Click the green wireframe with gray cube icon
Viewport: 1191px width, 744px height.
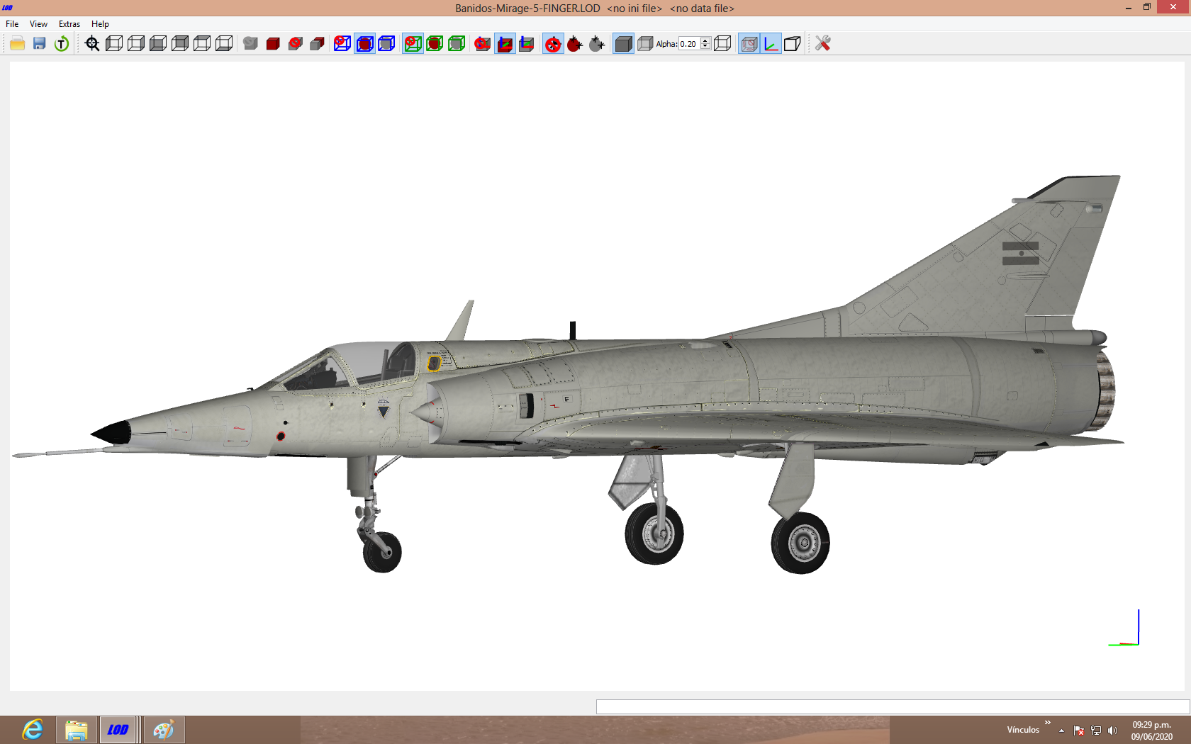click(457, 44)
